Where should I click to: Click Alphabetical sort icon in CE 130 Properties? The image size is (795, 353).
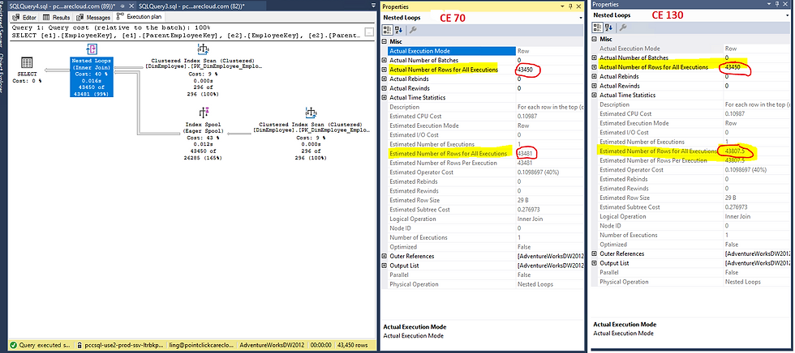(x=608, y=27)
